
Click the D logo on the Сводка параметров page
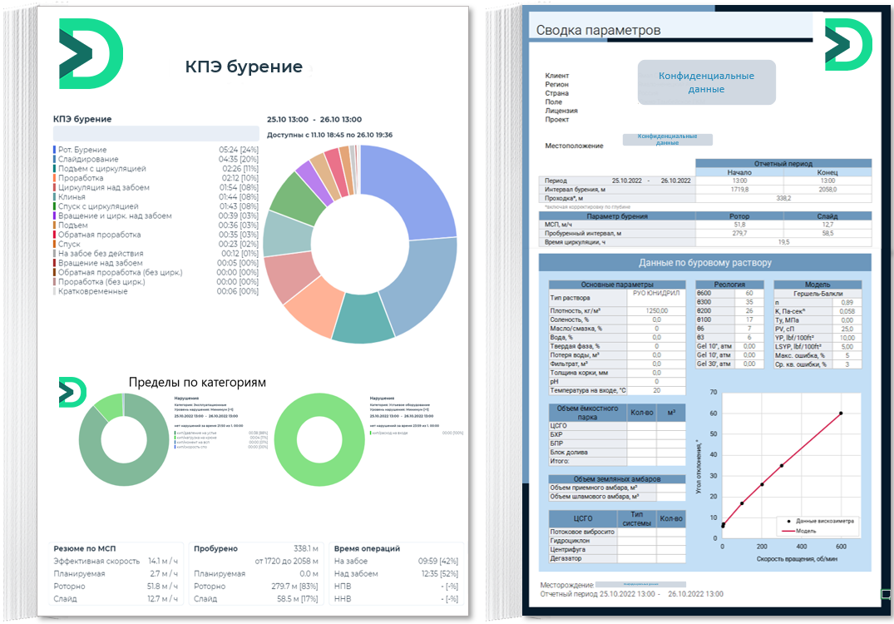pyautogui.click(x=847, y=43)
